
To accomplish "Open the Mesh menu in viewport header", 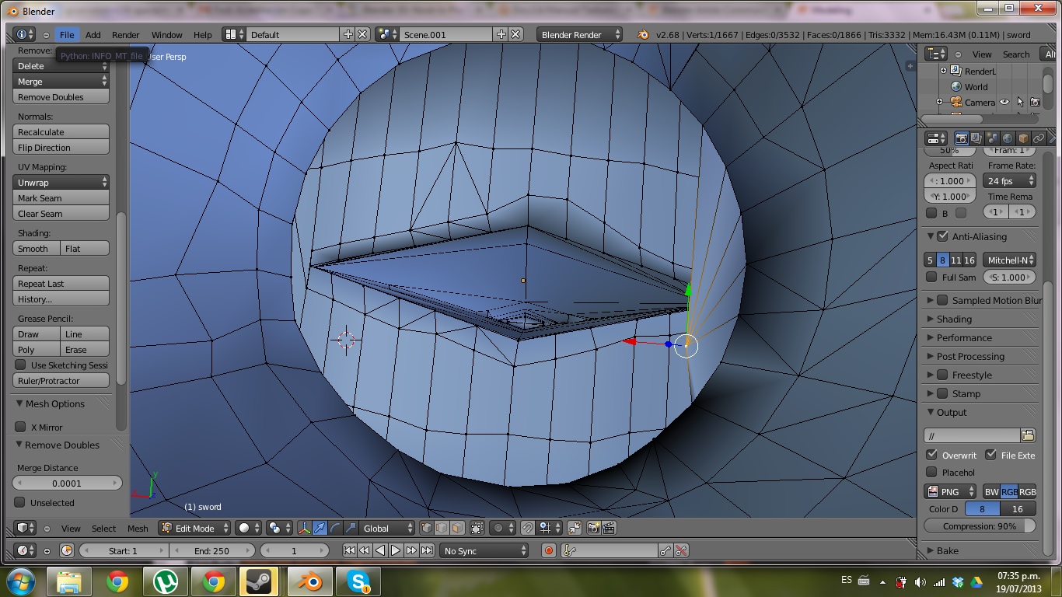I will click(138, 529).
